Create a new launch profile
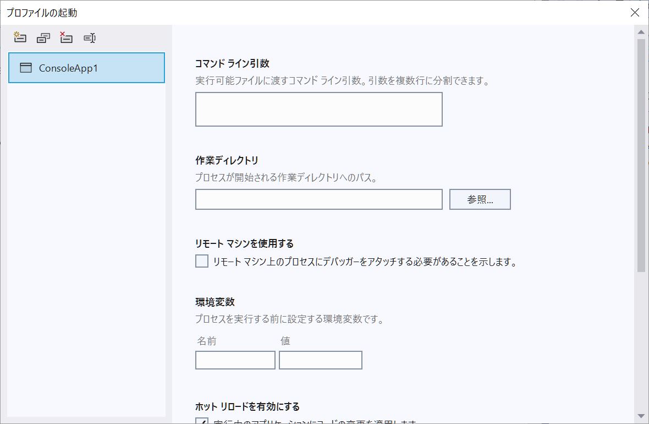This screenshot has width=649, height=424. pos(19,37)
